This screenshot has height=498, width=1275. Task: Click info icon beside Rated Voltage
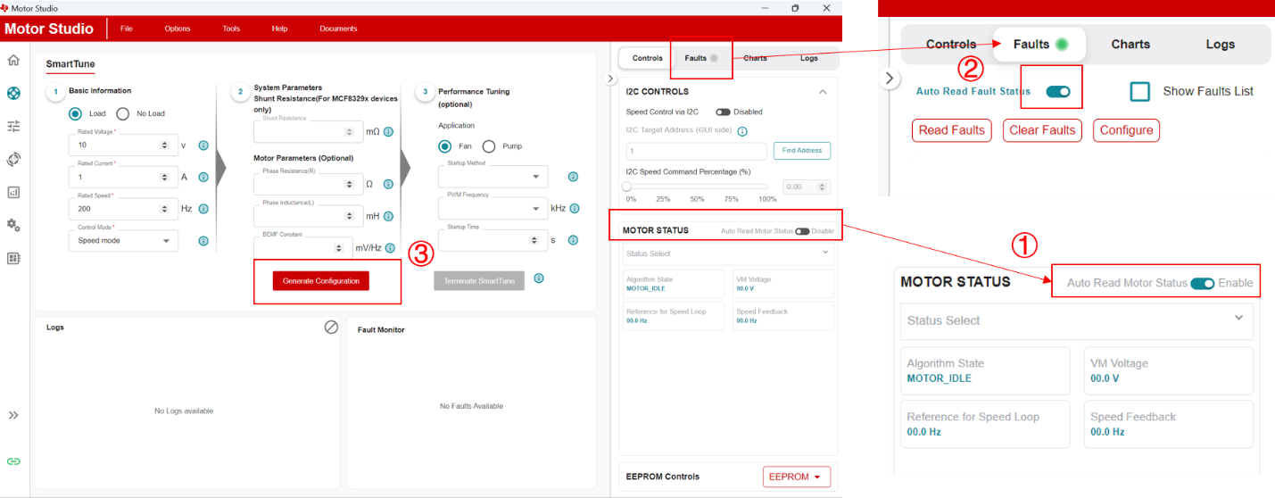(x=203, y=145)
